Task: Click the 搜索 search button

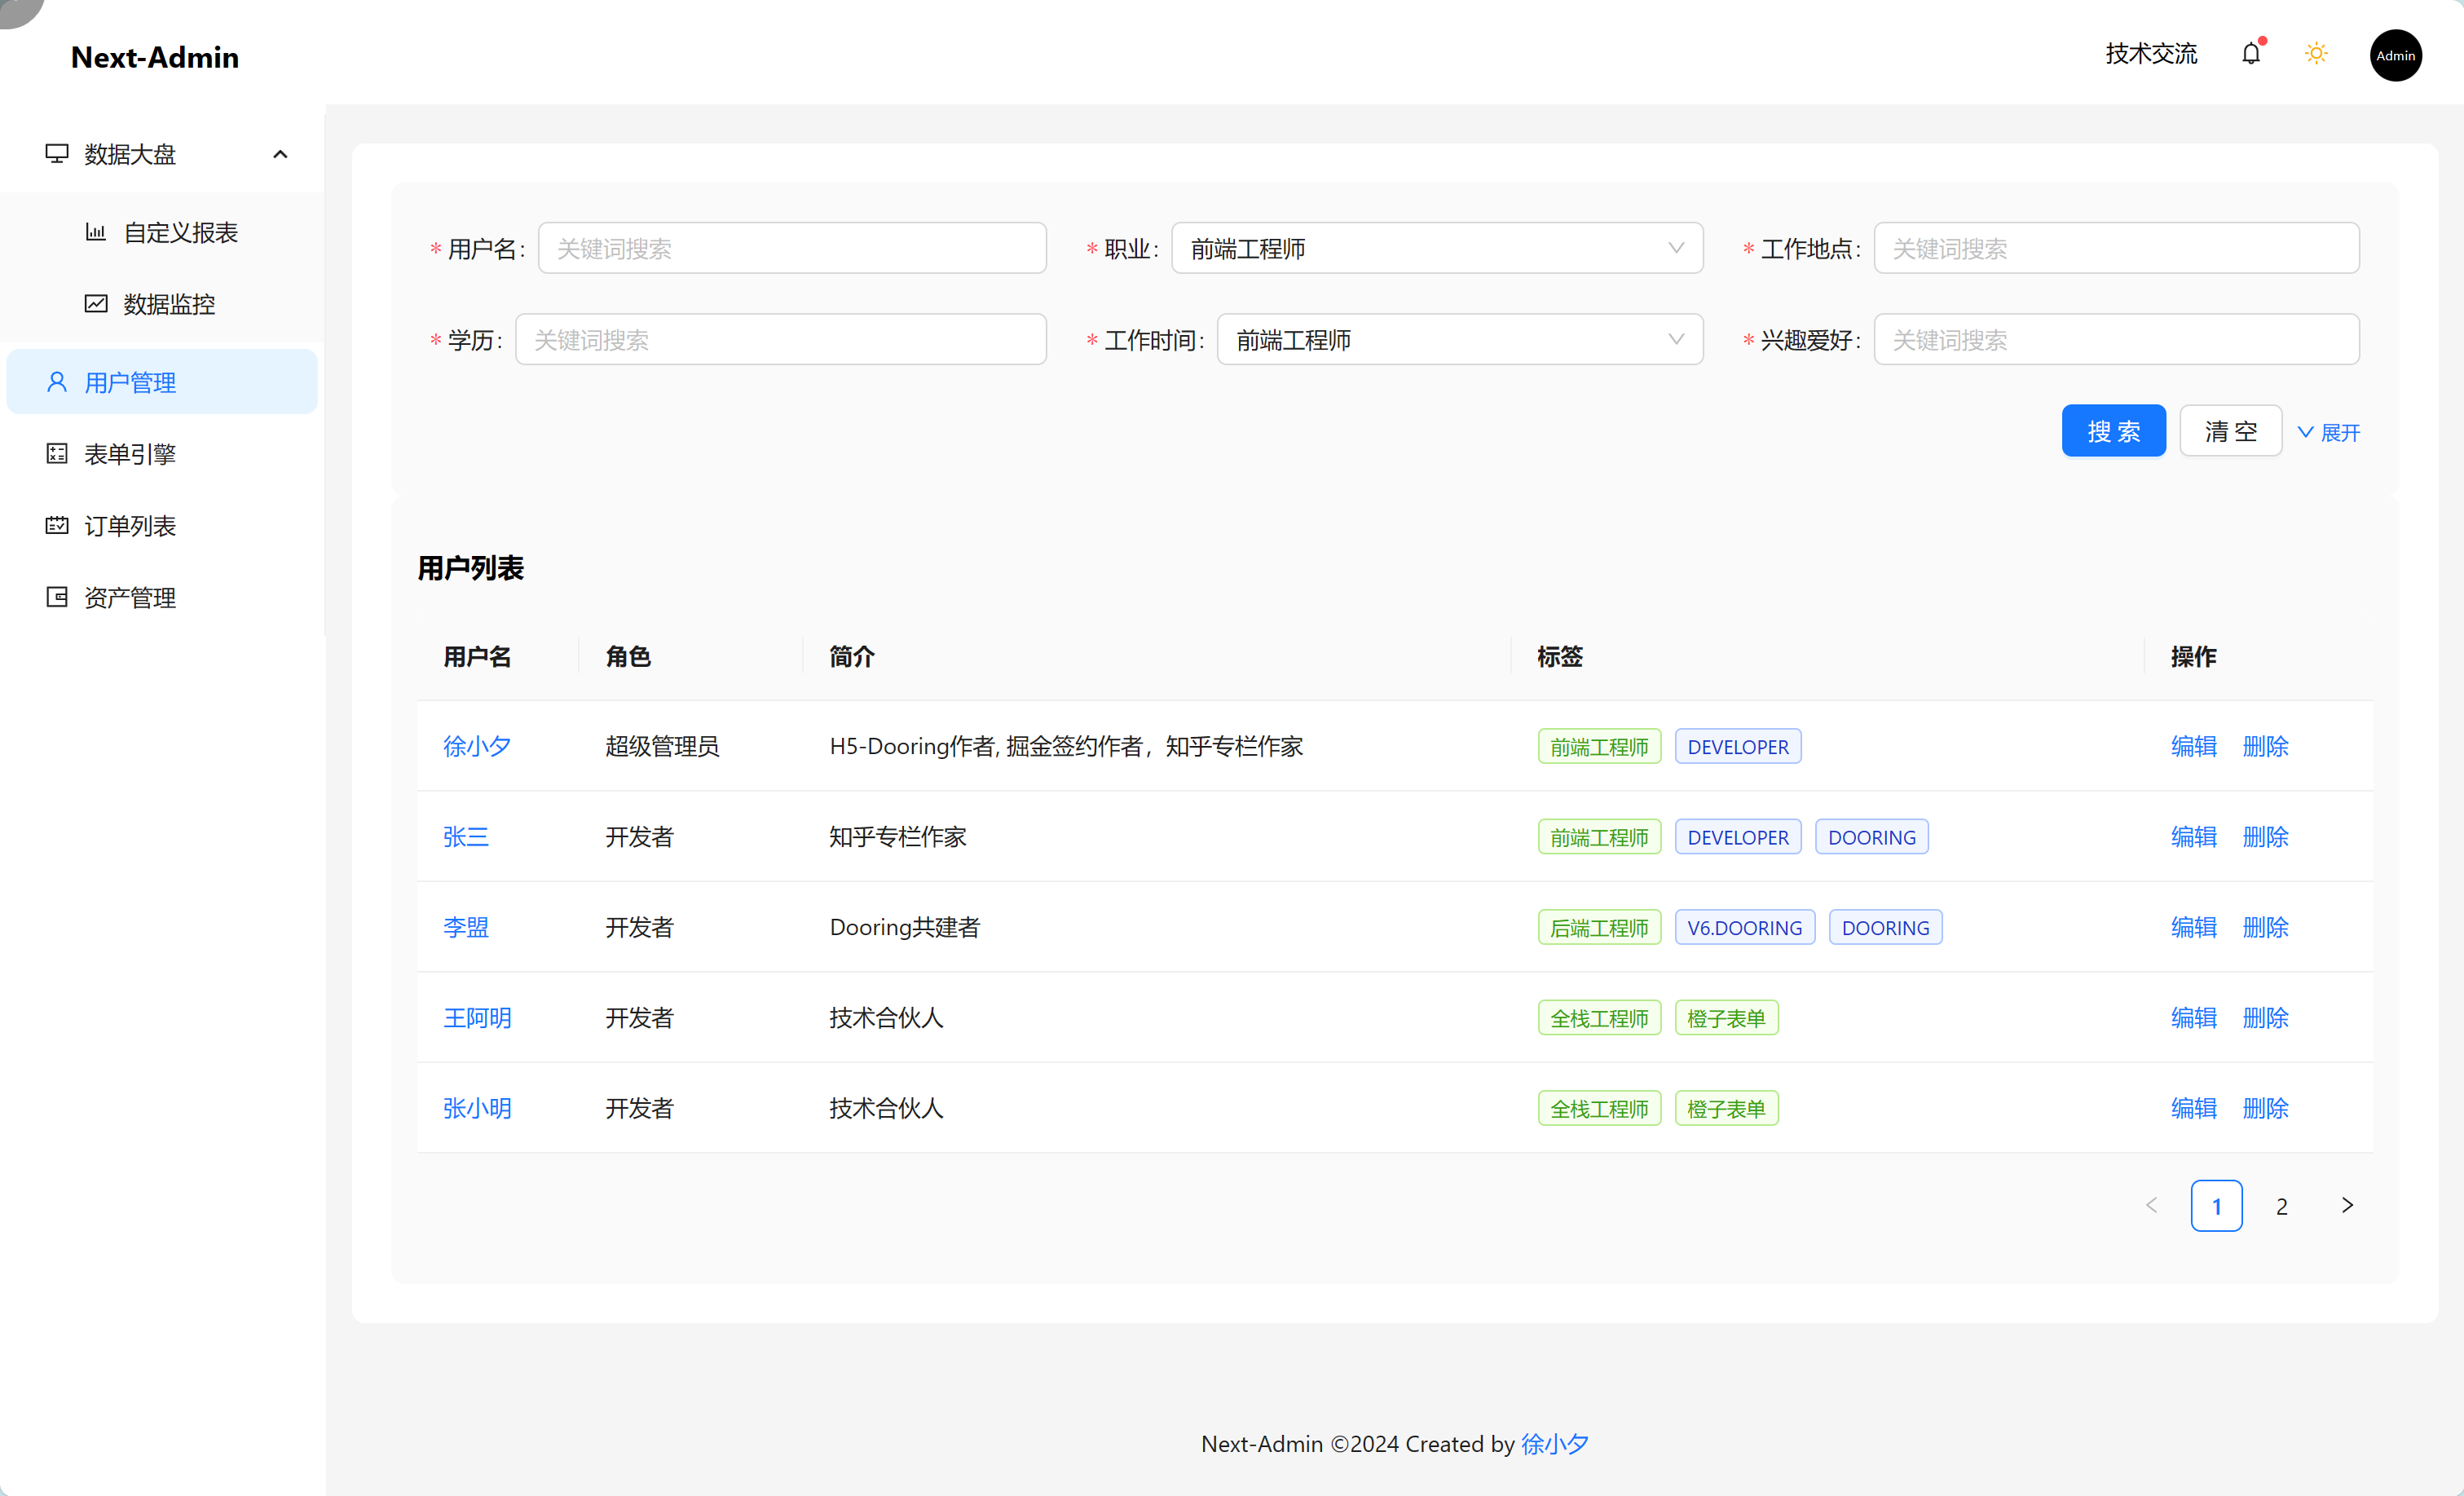Action: click(2113, 430)
